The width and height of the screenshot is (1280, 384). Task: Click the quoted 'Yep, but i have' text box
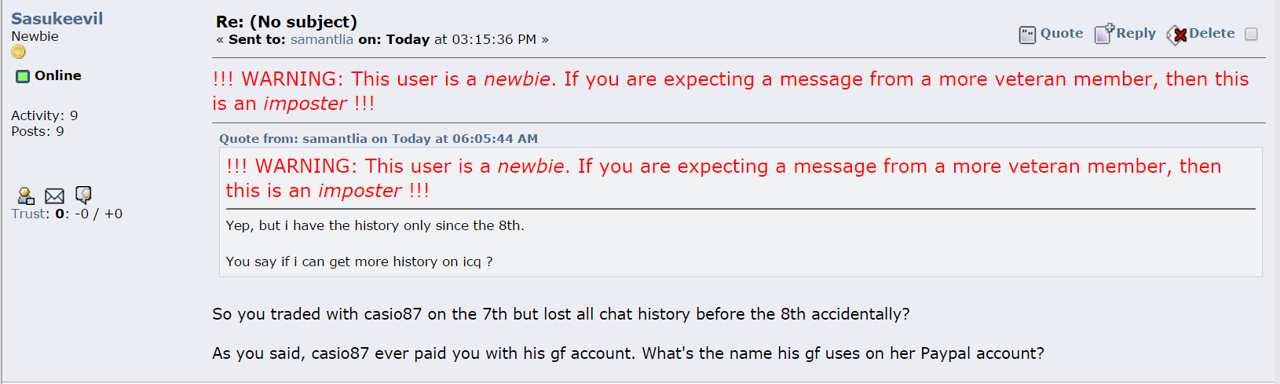pyautogui.click(x=741, y=212)
